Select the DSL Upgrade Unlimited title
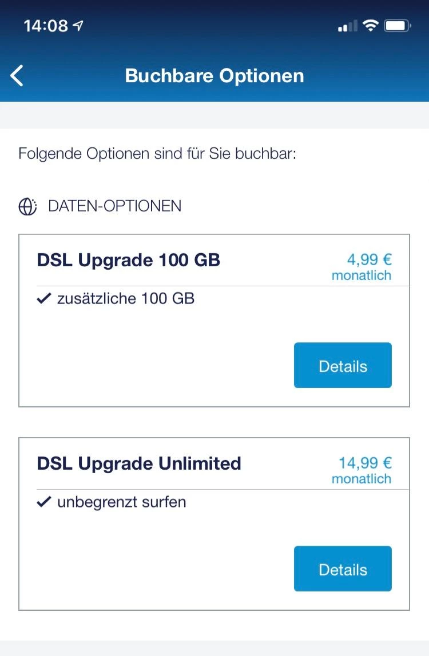 pyautogui.click(x=139, y=463)
